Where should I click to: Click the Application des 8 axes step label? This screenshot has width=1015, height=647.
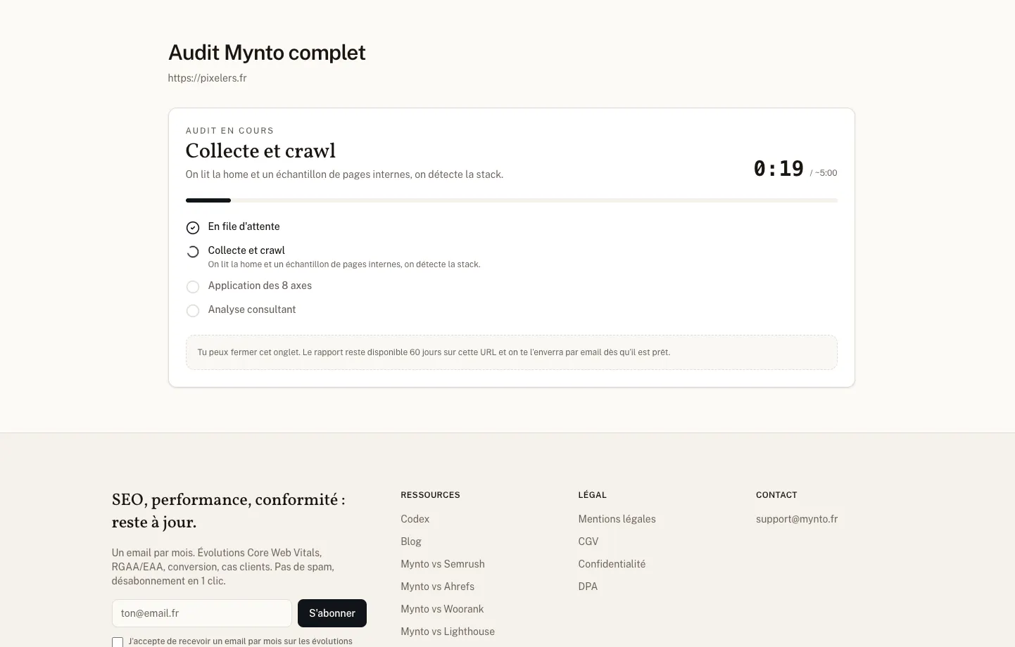tap(260, 286)
